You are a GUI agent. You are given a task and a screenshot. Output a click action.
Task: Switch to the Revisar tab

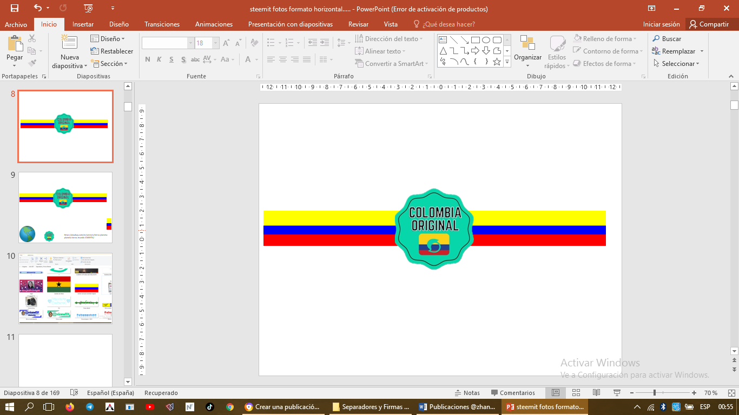[x=358, y=24]
